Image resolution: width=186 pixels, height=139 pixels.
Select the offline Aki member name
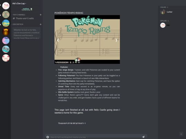pyautogui.click(x=168, y=25)
